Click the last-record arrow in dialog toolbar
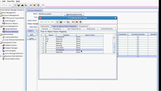This screenshot has height=91, width=161. [52, 22]
